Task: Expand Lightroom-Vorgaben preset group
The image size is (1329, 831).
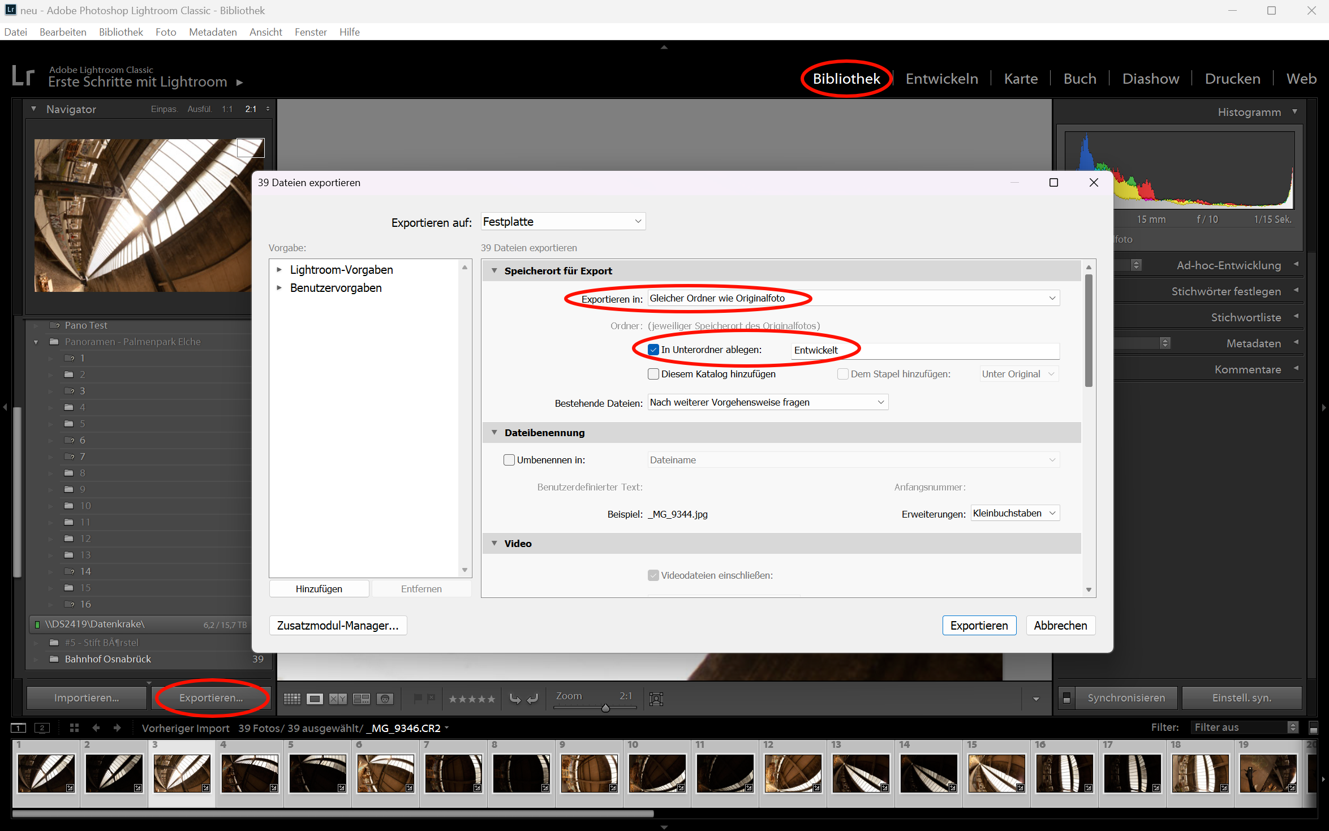Action: click(279, 270)
